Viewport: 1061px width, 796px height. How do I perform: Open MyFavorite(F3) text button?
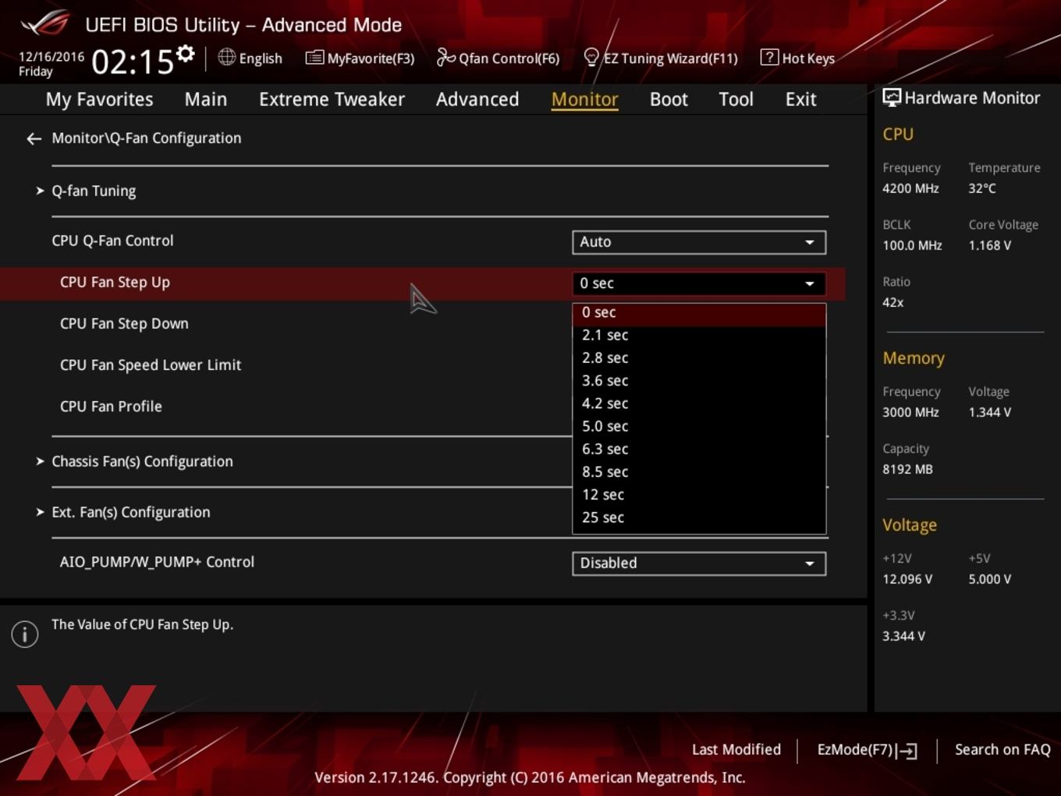pos(371,59)
